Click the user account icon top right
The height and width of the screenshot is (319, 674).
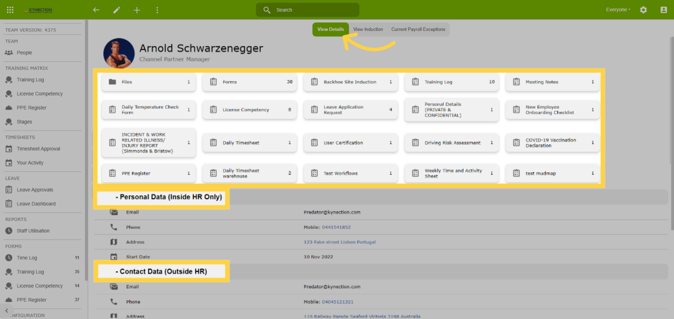(664, 10)
